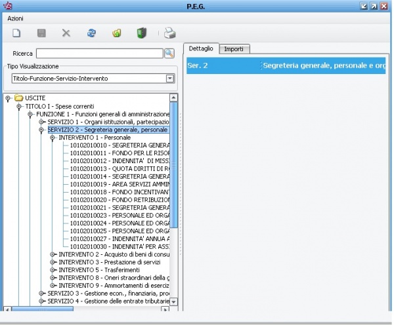Image resolution: width=394 pixels, height=325 pixels.
Task: Click the magnifier search icon beside Ricerca
Action: click(169, 53)
